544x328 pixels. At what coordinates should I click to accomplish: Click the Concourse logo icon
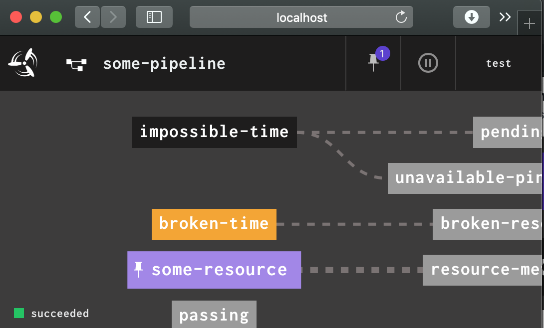coord(23,62)
